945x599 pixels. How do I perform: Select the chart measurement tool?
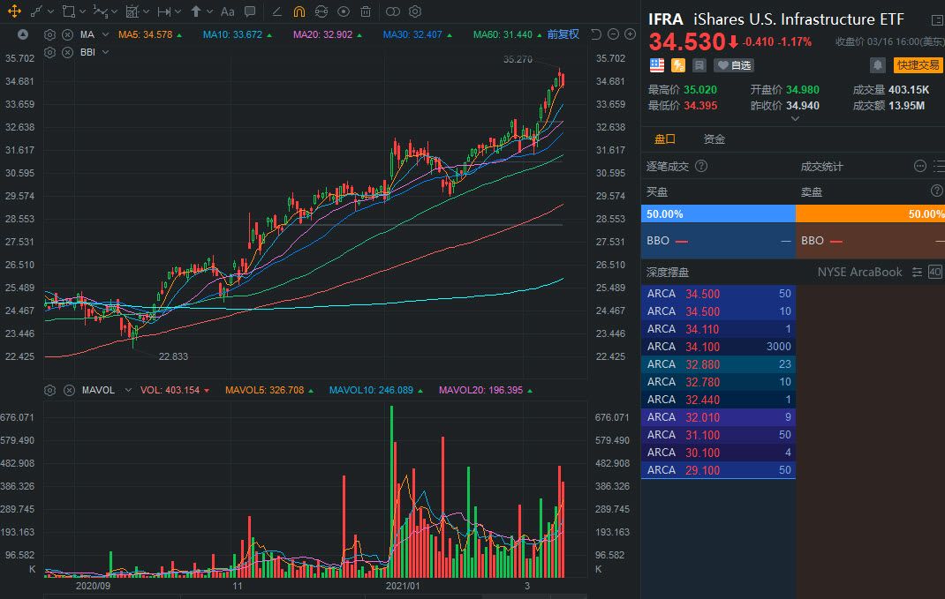132,11
